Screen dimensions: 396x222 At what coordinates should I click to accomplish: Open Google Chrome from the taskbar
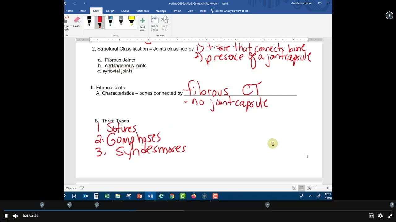(172, 196)
